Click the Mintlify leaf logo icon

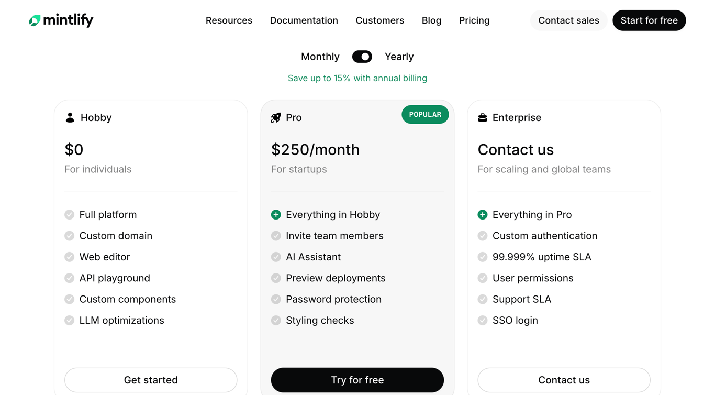tap(35, 20)
